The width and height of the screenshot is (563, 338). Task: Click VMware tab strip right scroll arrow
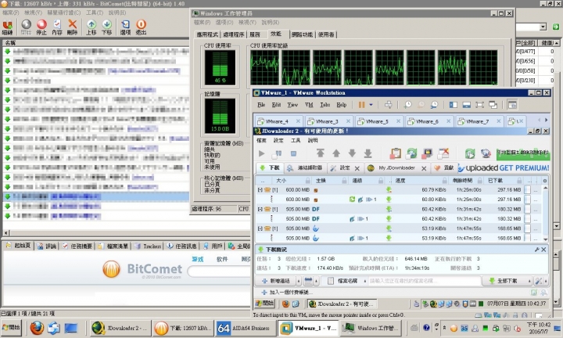point(546,120)
